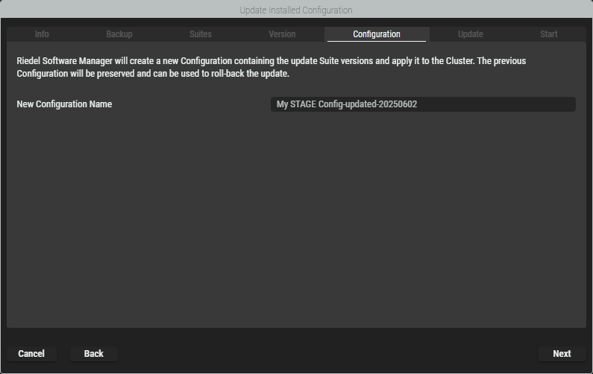
Task: Select the Version tab
Action: [x=282, y=34]
